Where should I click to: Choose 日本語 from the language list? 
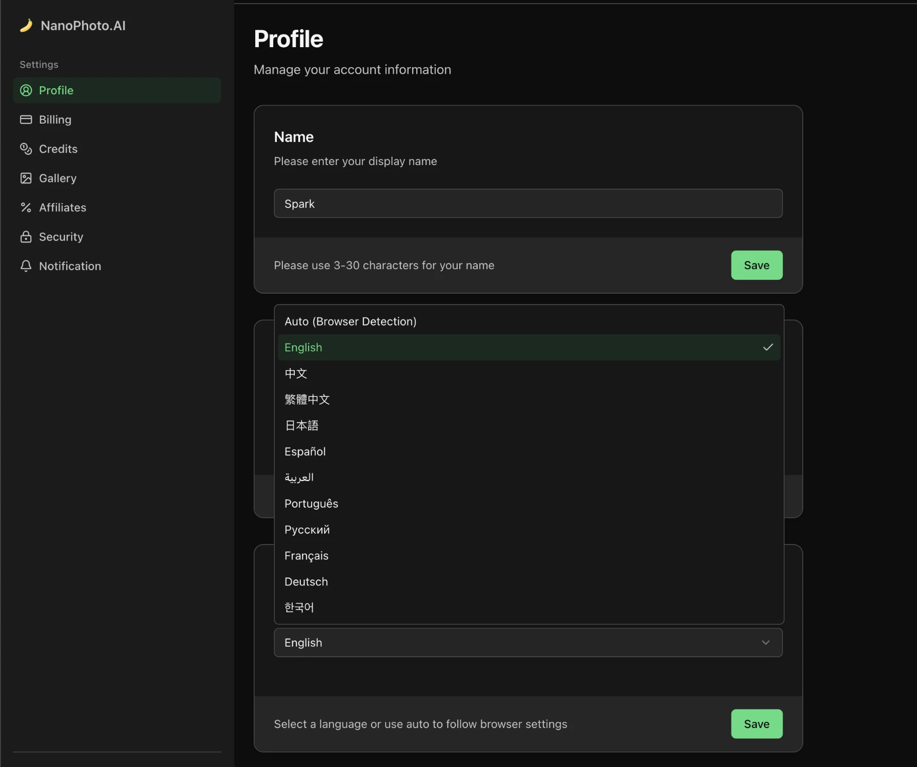pos(302,425)
